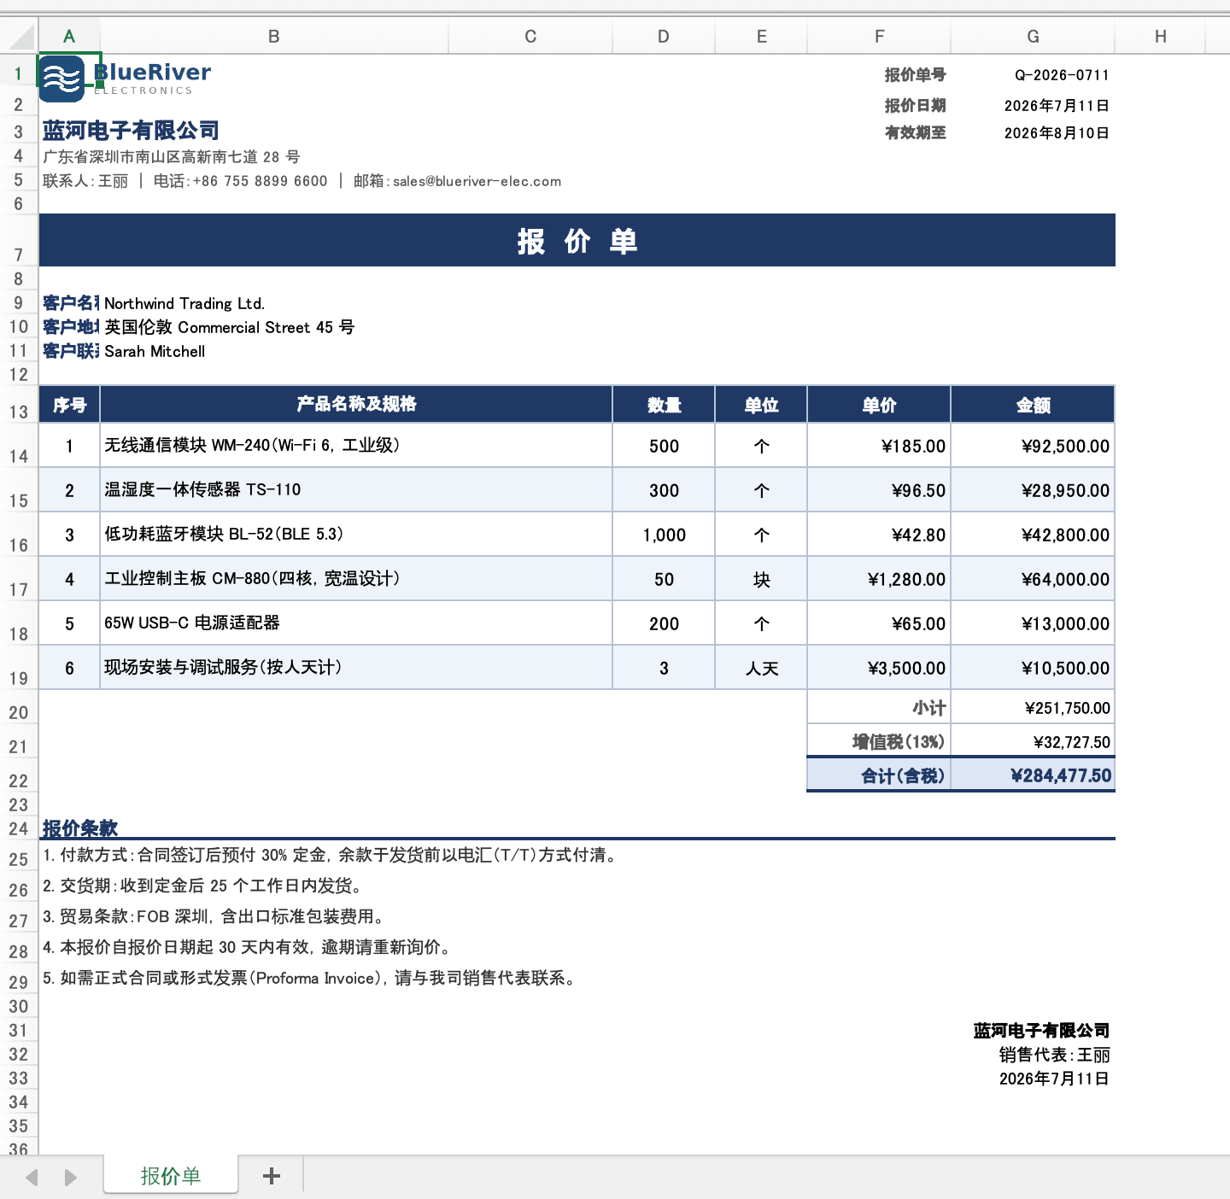Switch to the 报价单 sheet tab
This screenshot has width=1230, height=1199.
pos(171,1175)
